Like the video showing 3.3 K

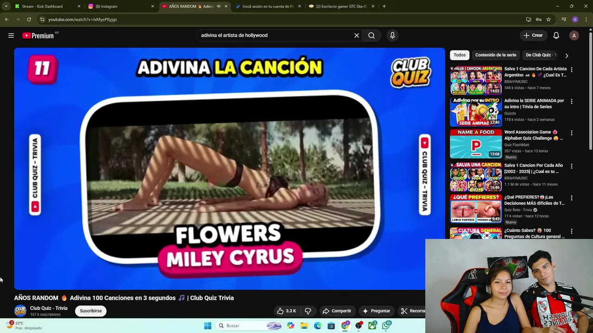click(286, 311)
